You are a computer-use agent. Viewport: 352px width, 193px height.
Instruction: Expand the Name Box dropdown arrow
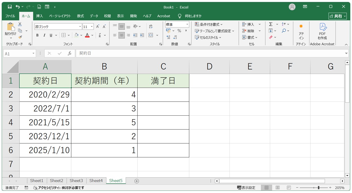34,53
